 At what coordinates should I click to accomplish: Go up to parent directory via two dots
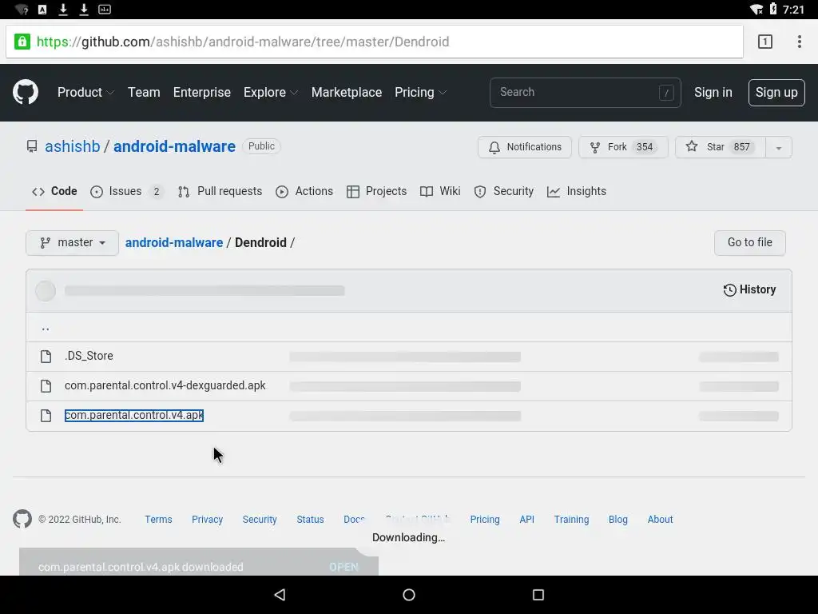point(46,328)
